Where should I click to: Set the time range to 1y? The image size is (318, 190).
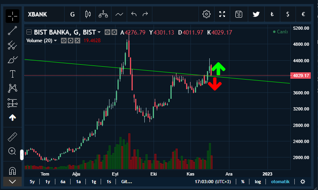[48, 182]
